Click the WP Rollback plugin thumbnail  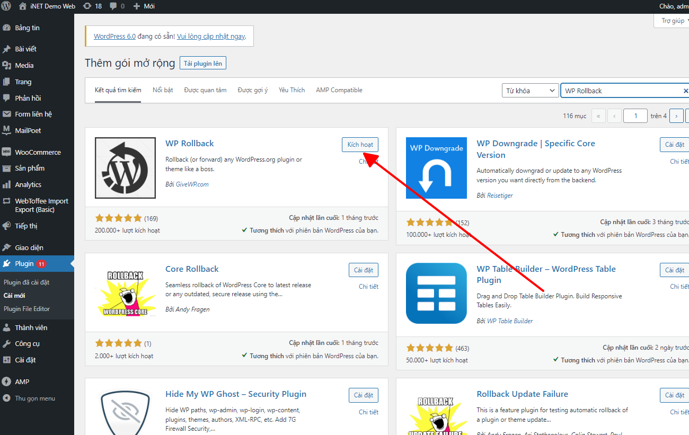(x=126, y=168)
